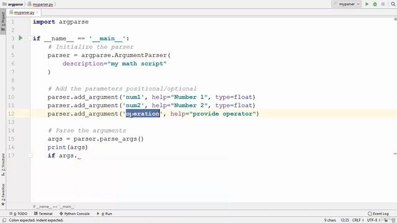Place cursor after 'if args.' on line 17
Image resolution: width=397 pixels, height=223 pixels.
(77, 155)
